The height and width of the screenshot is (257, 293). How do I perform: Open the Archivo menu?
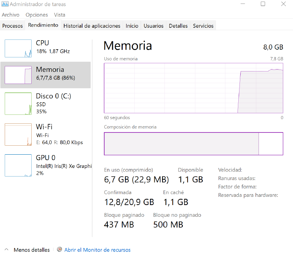(11, 15)
